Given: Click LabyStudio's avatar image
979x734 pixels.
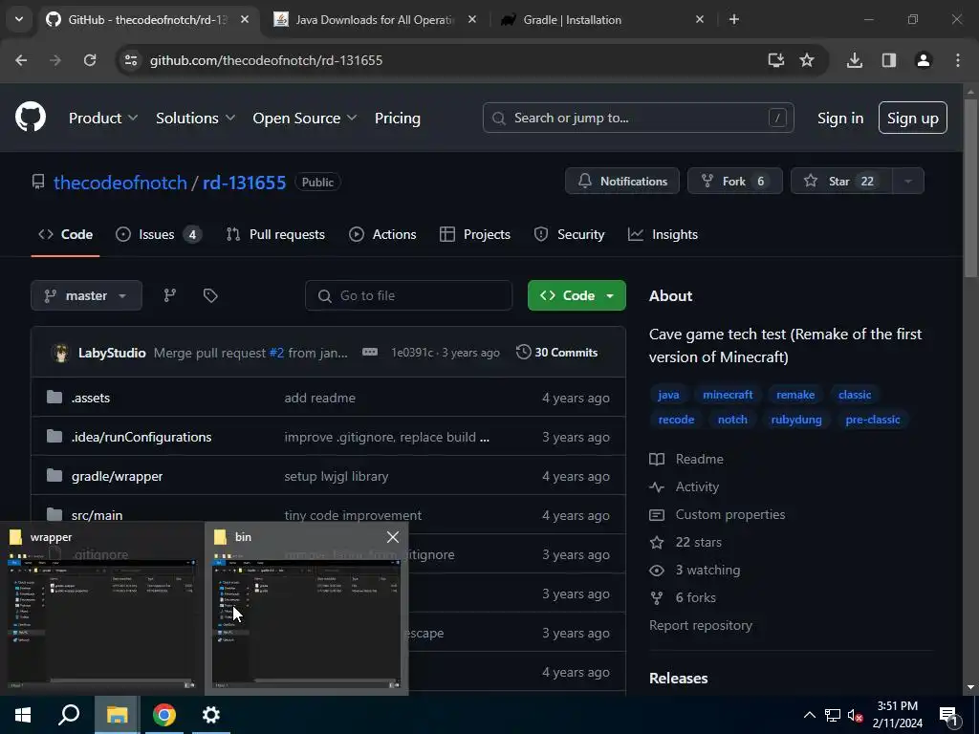Looking at the screenshot, I should pos(60,353).
